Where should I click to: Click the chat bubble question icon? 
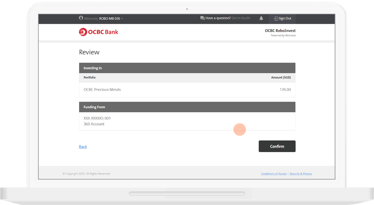click(202, 18)
